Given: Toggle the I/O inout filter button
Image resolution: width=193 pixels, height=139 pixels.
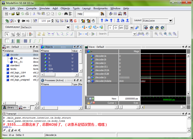Looking at the screenshot, I should click(121, 28).
